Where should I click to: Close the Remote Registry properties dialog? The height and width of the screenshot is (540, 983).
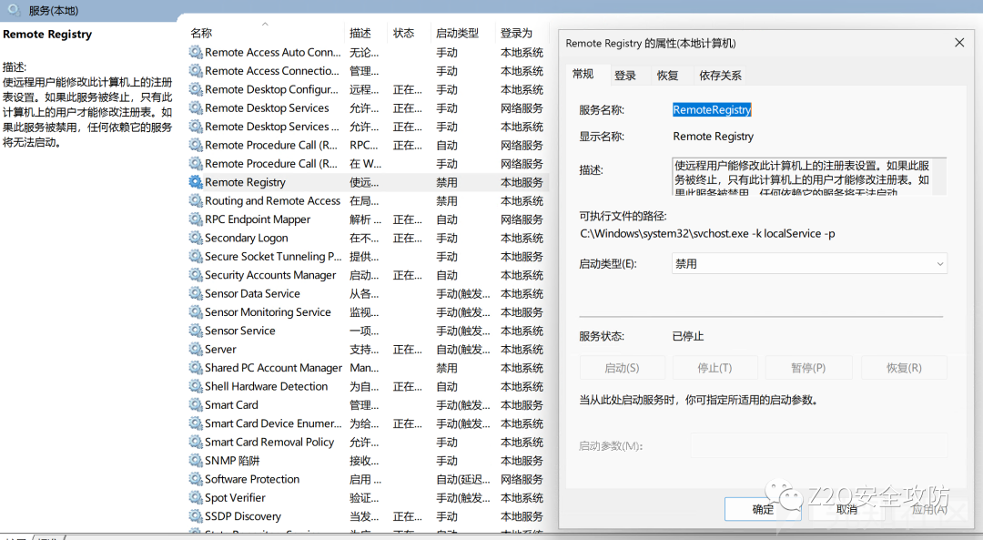click(959, 43)
